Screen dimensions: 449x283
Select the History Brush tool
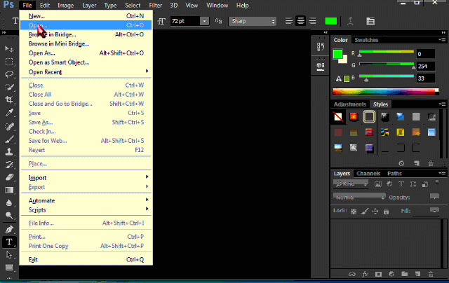click(x=9, y=165)
